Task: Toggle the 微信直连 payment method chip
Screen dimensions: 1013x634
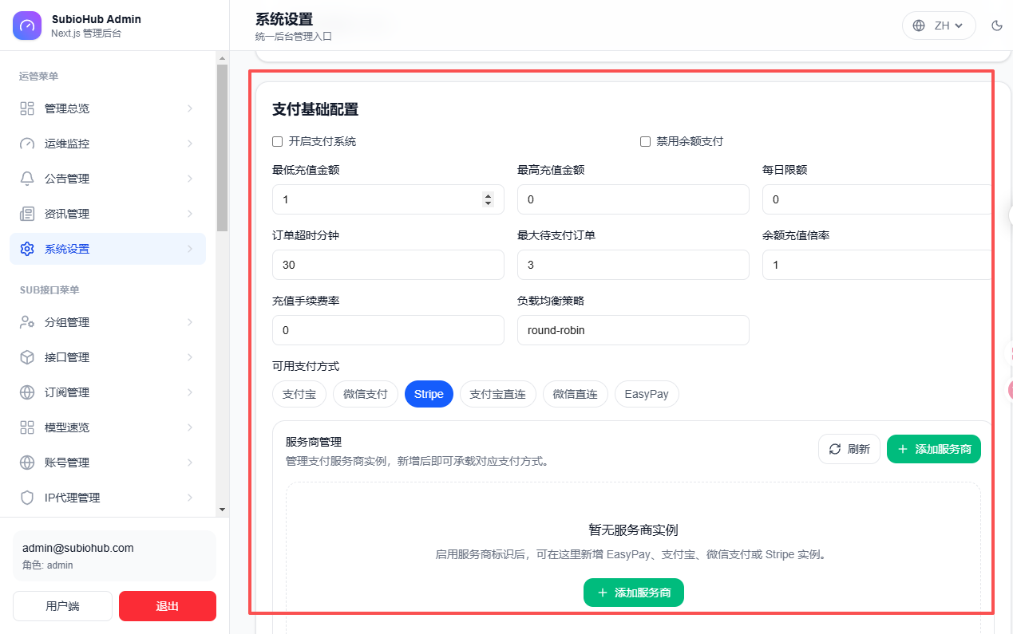Action: (576, 394)
